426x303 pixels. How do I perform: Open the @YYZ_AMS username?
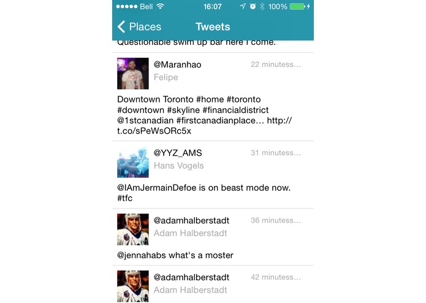pyautogui.click(x=178, y=153)
